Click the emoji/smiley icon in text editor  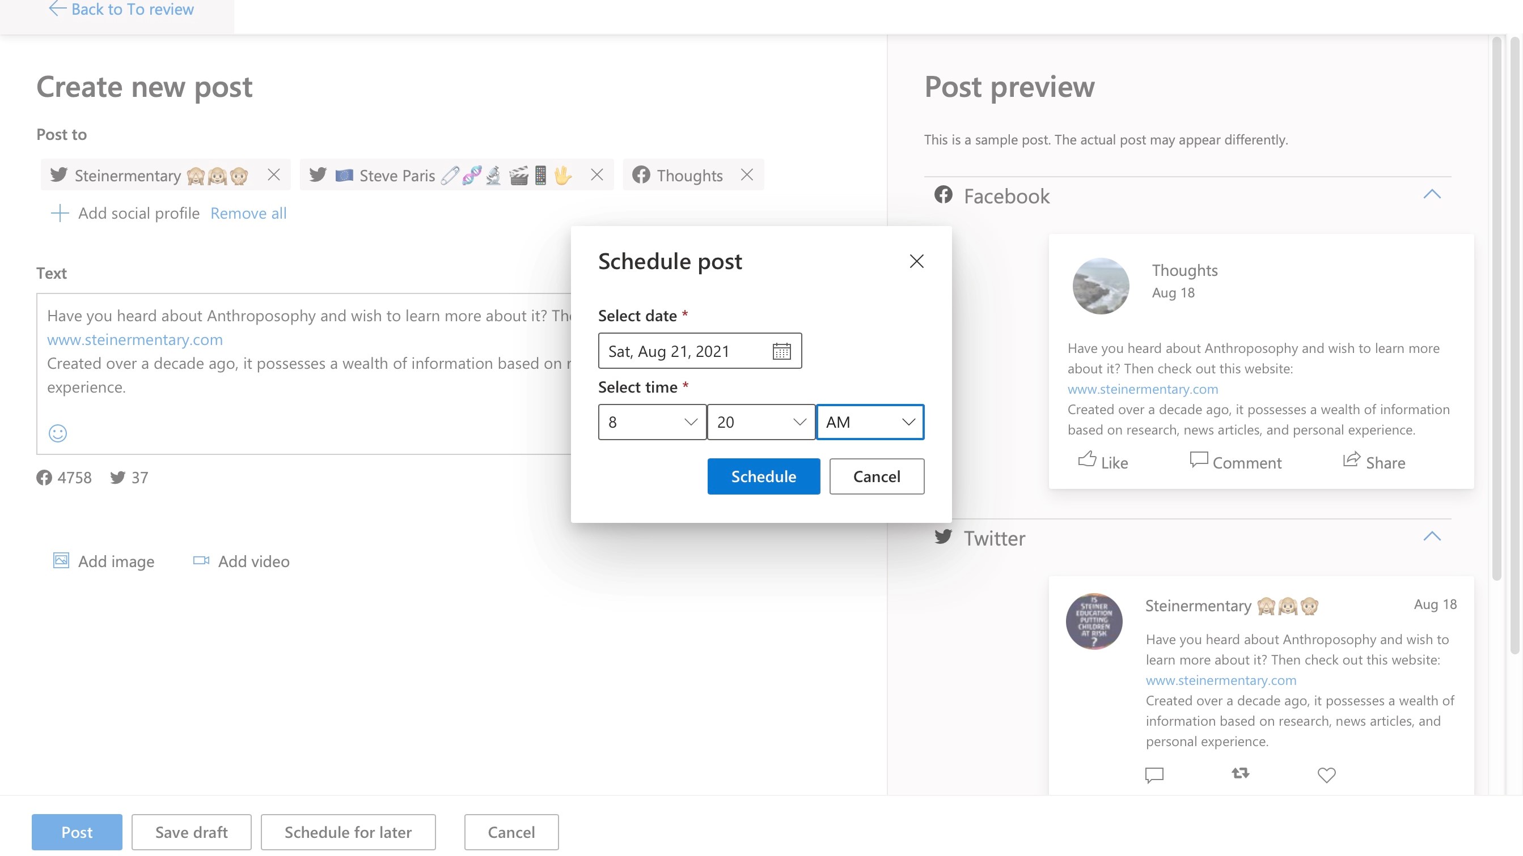pyautogui.click(x=57, y=433)
